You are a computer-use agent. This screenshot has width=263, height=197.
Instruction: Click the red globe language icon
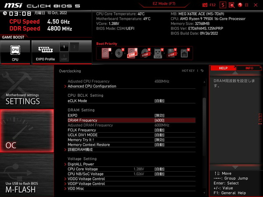240,5
